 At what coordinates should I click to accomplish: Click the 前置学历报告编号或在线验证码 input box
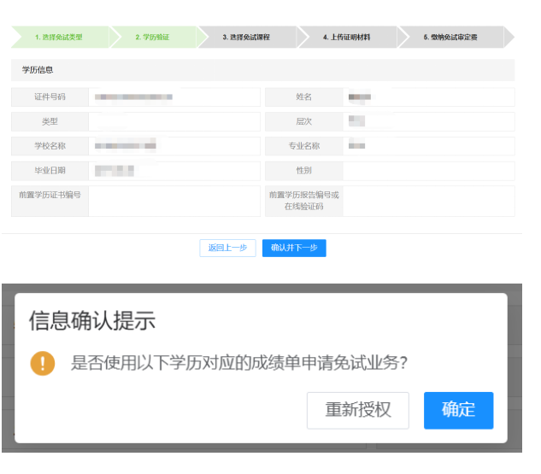pos(427,201)
